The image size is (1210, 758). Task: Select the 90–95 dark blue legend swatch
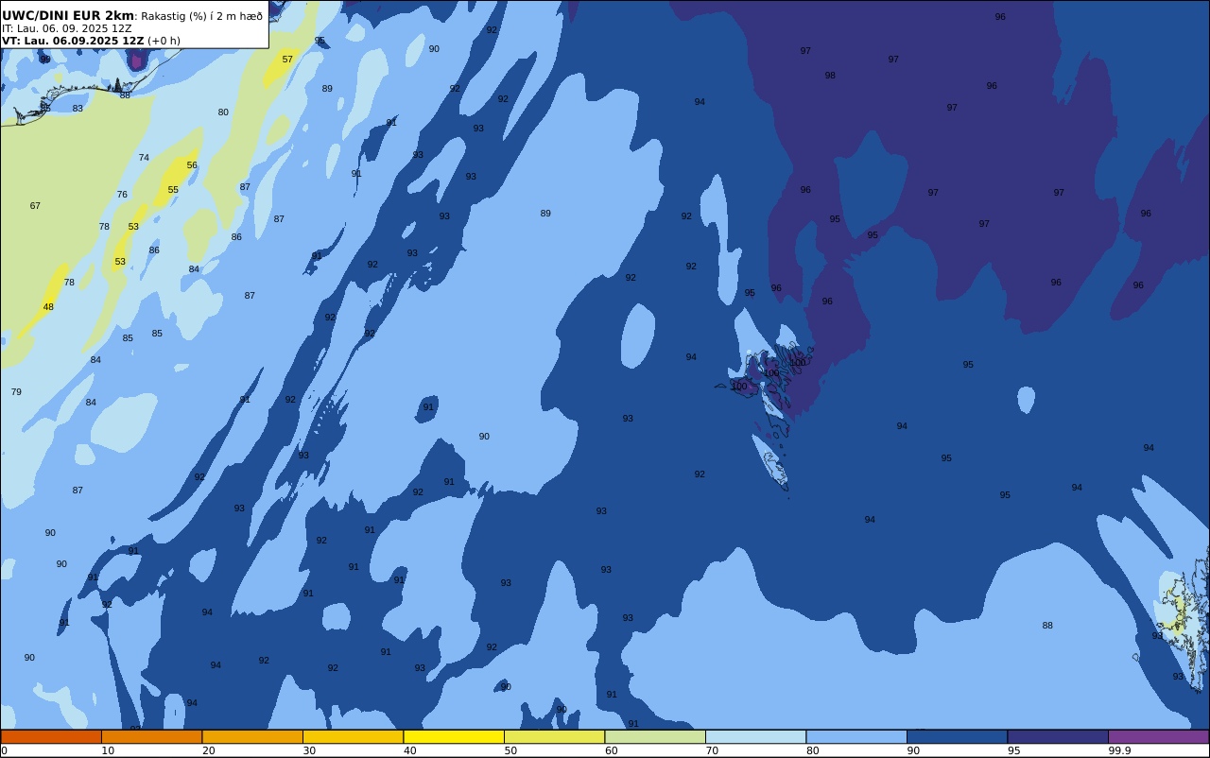957,737
